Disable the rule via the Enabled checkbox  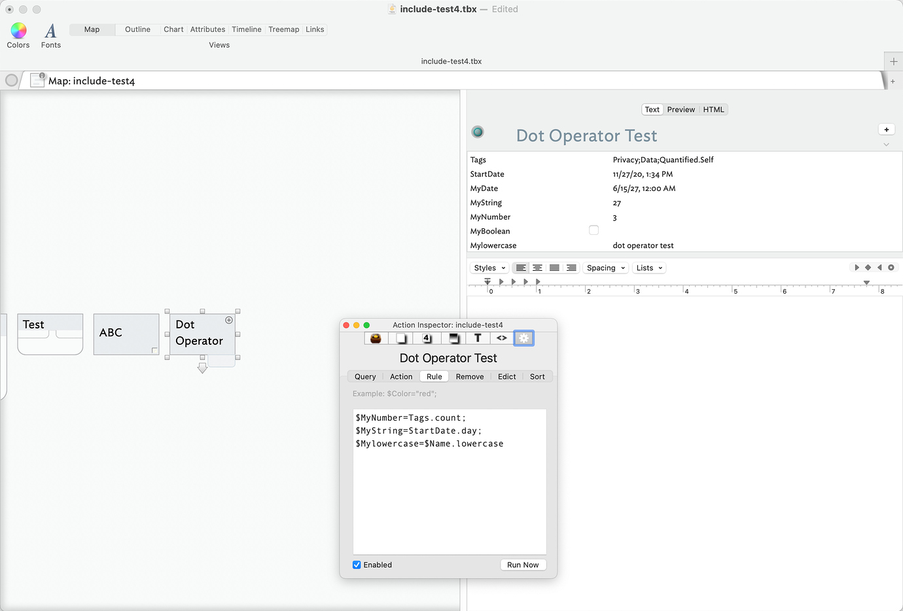tap(357, 565)
